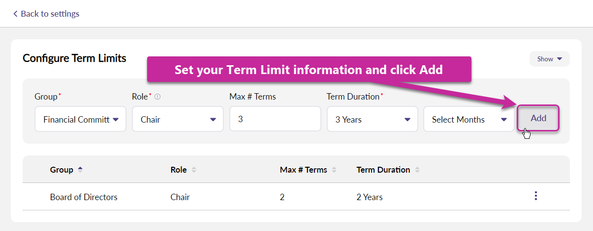This screenshot has width=593, height=231.
Task: Open the Role dropdown set to Chair
Action: coord(178,119)
